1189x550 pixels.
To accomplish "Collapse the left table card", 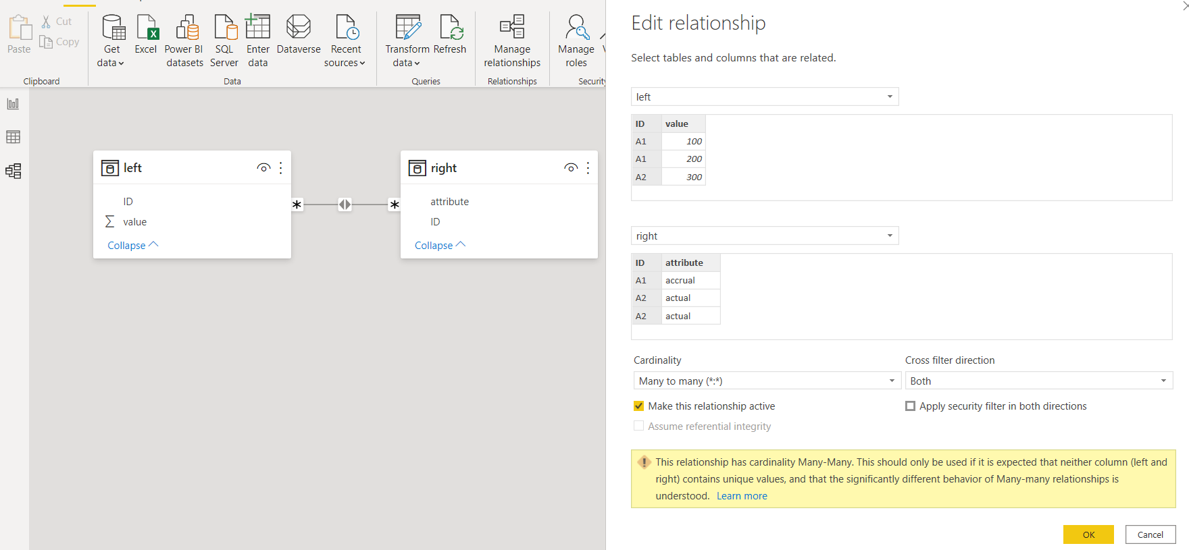I will coord(133,246).
